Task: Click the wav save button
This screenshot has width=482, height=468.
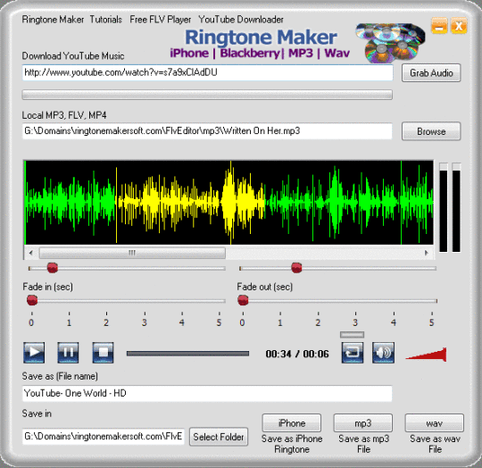Action: (435, 423)
